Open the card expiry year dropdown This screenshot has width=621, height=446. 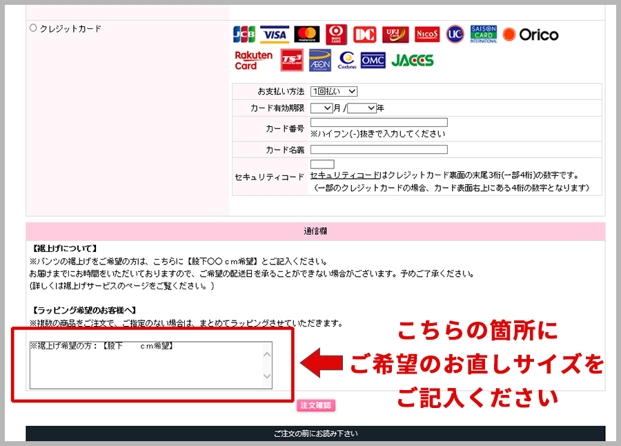click(x=362, y=108)
